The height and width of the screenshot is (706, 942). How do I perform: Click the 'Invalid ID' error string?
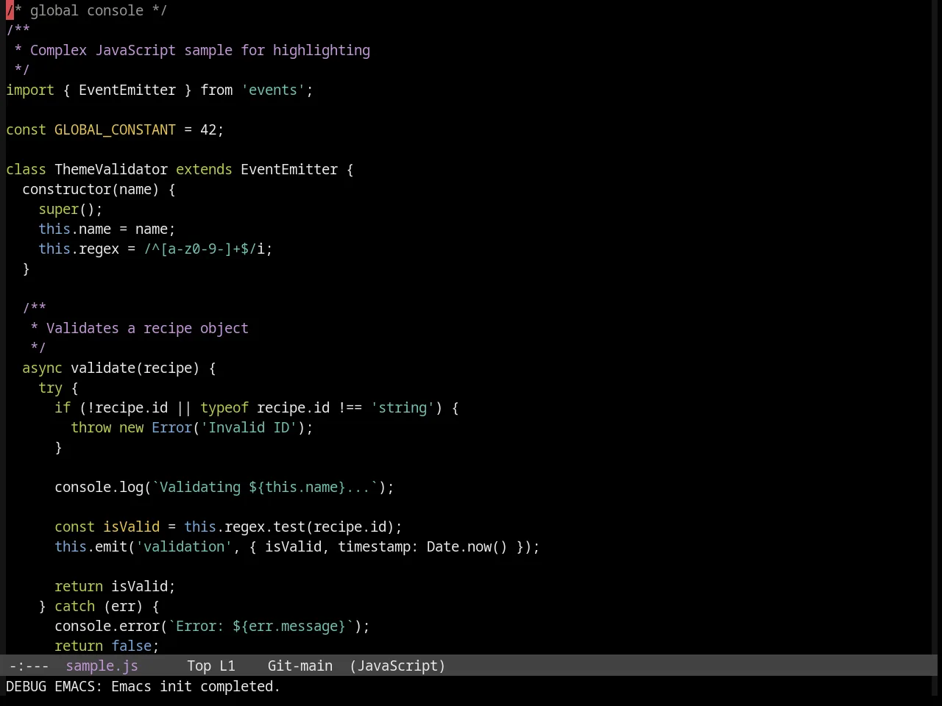249,427
